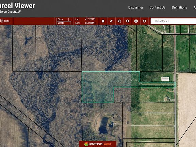Click the latitude value 42.370102
Screen dimensions: 196x147
pyautogui.click(x=90, y=19)
